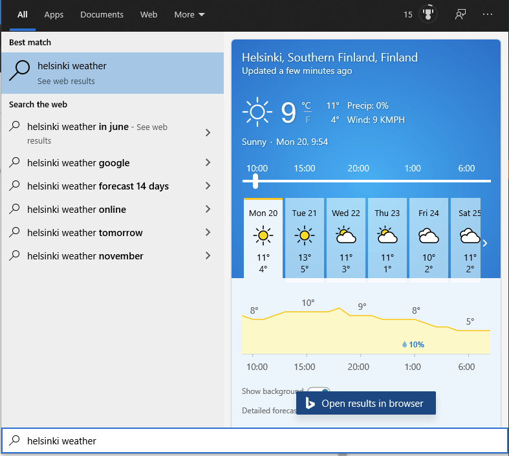Click the magnifier icon beside helsinki weather google
509x456 pixels.
[x=14, y=162]
